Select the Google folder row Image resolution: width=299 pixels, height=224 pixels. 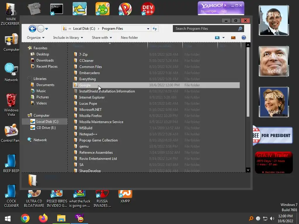click(156, 85)
